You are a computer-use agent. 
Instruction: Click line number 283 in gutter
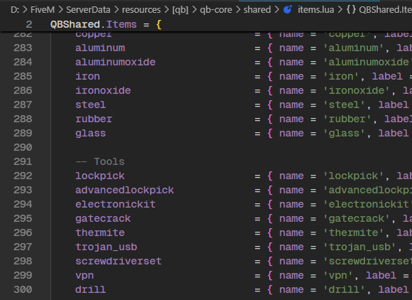pos(23,48)
